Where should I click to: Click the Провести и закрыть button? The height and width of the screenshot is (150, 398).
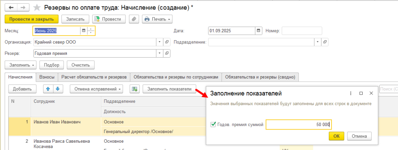point(32,19)
